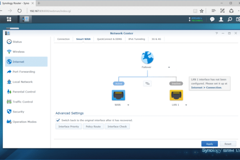Image resolution: width=240 pixels, height=160 pixels.
Task: Close the Synology Router browser tab
Action: click(32, 3)
